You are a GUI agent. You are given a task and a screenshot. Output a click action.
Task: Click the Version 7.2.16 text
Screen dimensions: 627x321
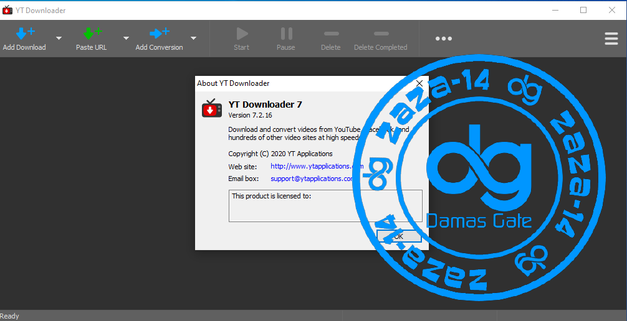point(251,115)
